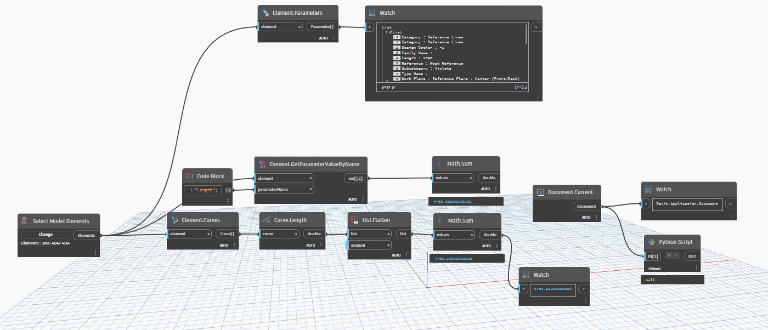Image resolution: width=768 pixels, height=330 pixels.
Task: Open list input chevron on List.Flatten
Action: pos(387,234)
